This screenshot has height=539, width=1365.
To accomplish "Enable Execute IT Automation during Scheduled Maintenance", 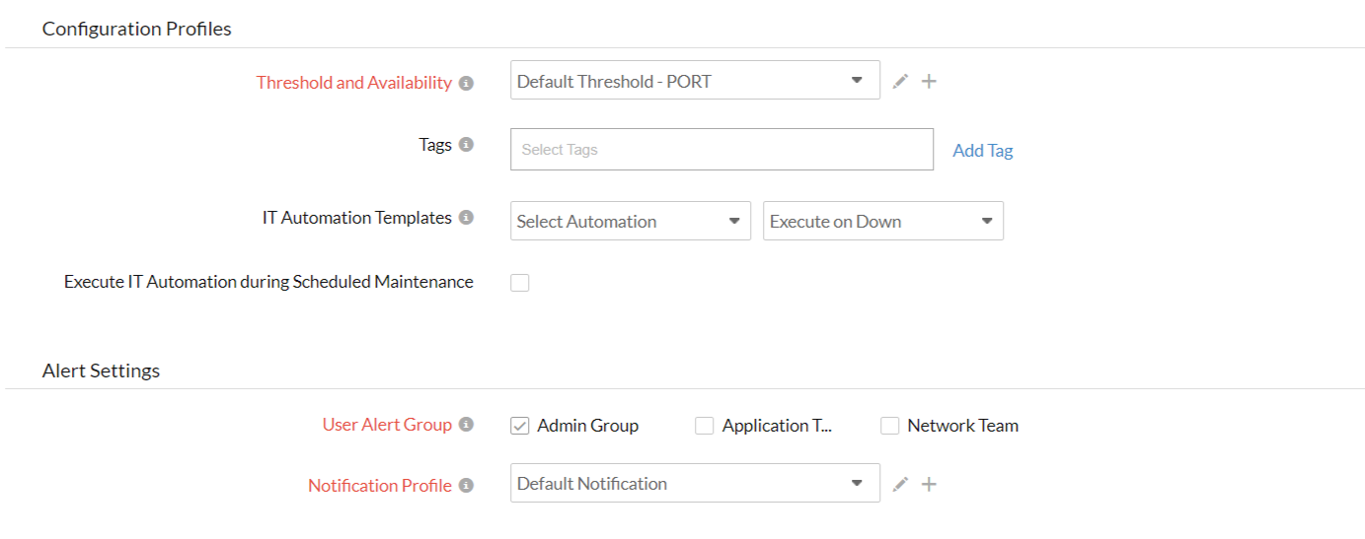I will click(520, 283).
